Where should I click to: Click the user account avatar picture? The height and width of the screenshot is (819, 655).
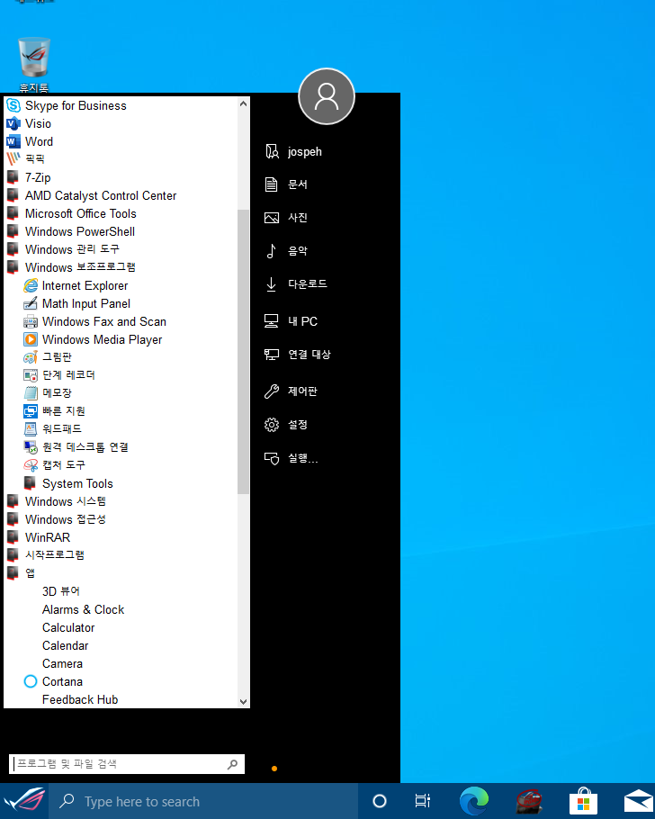pyautogui.click(x=327, y=96)
